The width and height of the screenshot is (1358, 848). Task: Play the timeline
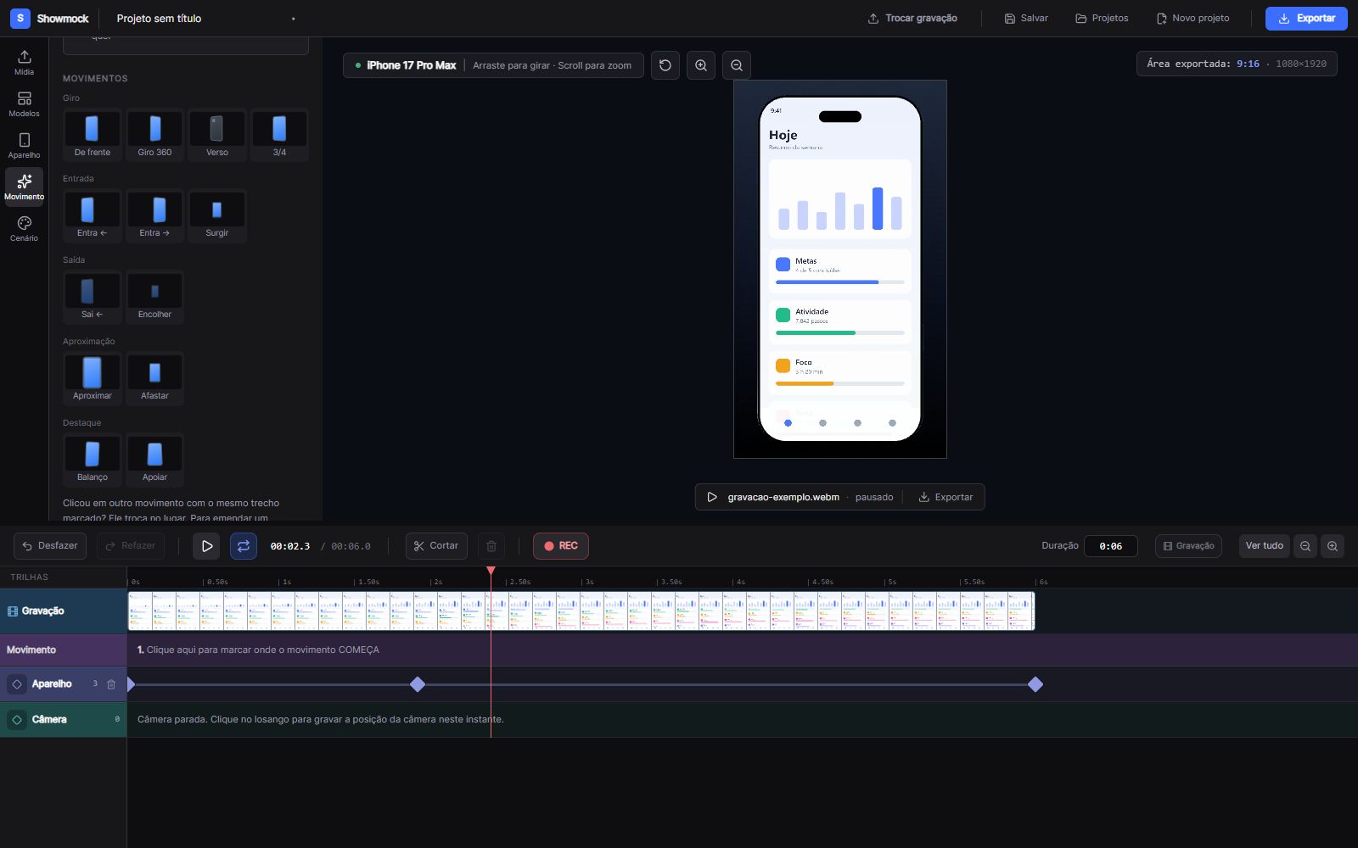[x=206, y=546]
